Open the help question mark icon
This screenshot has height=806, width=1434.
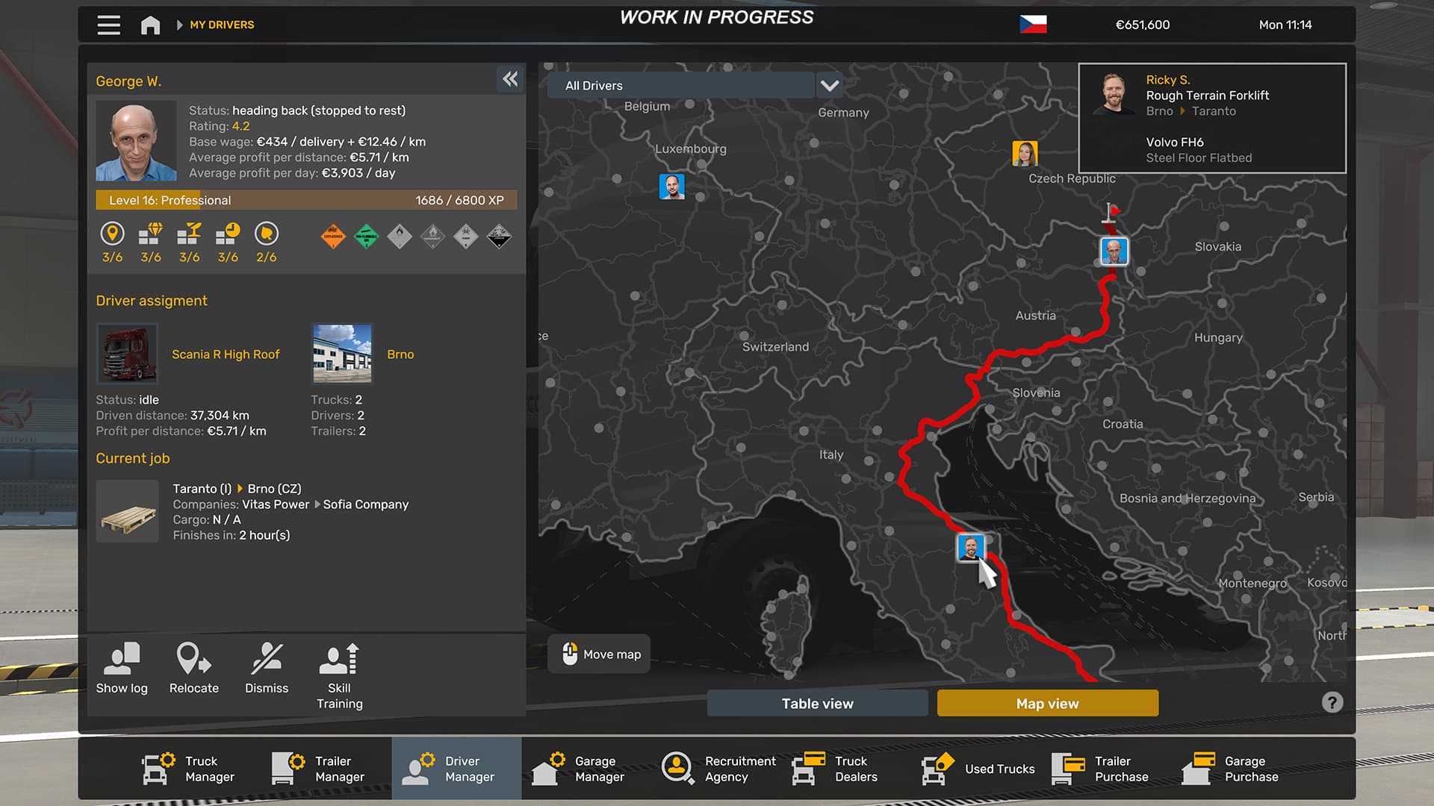pyautogui.click(x=1332, y=702)
